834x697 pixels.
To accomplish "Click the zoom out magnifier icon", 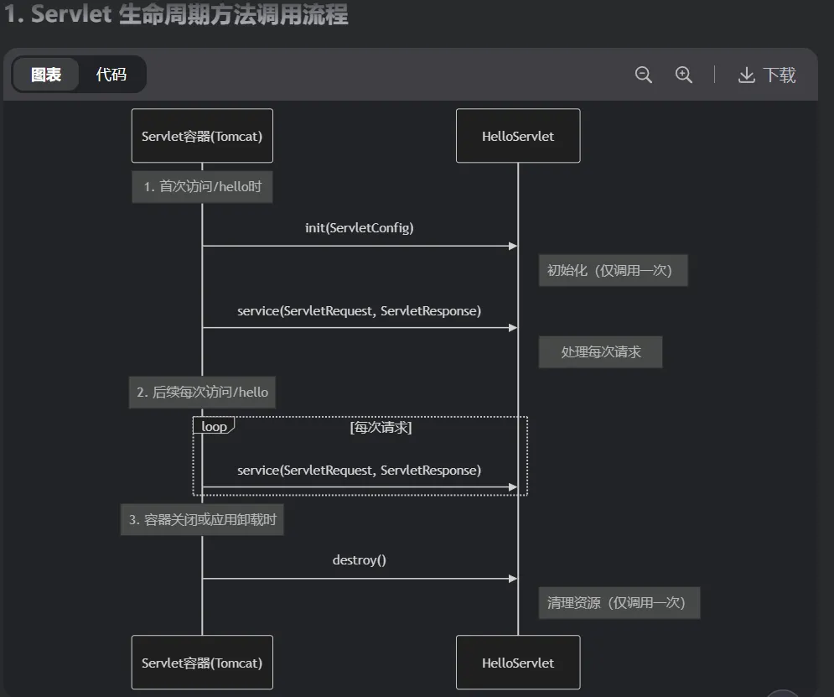I will pyautogui.click(x=643, y=75).
